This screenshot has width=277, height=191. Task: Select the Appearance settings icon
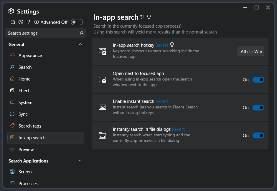(x=12, y=55)
